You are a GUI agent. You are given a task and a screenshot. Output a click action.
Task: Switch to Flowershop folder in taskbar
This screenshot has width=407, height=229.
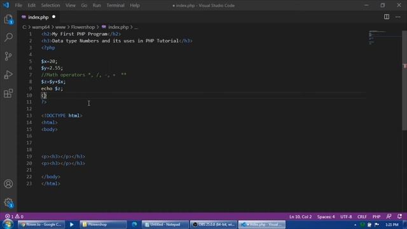click(x=103, y=225)
